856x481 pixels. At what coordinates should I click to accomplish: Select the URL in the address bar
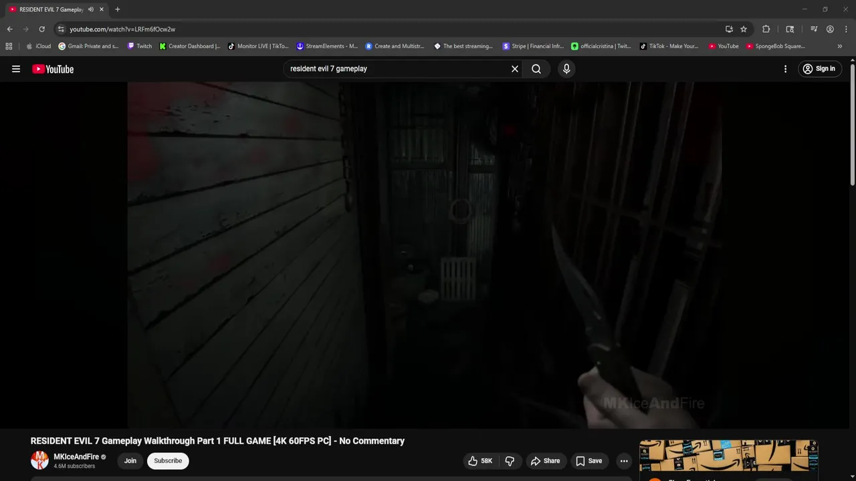click(x=122, y=29)
